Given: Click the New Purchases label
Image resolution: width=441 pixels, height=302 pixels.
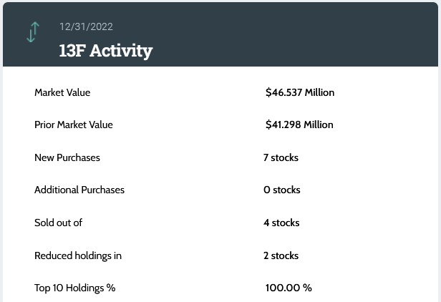Looking at the screenshot, I should pos(67,157).
